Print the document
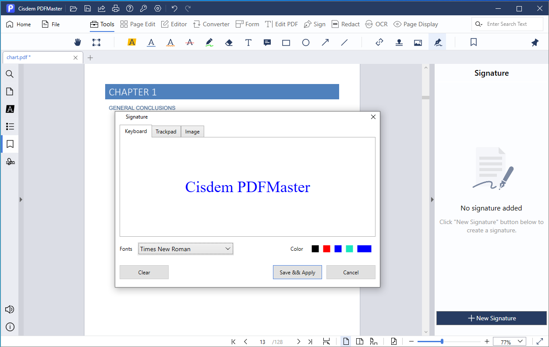549x347 pixels. [116, 8]
